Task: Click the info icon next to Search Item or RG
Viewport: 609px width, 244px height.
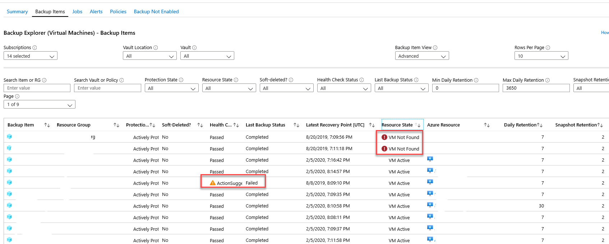Action: point(44,80)
